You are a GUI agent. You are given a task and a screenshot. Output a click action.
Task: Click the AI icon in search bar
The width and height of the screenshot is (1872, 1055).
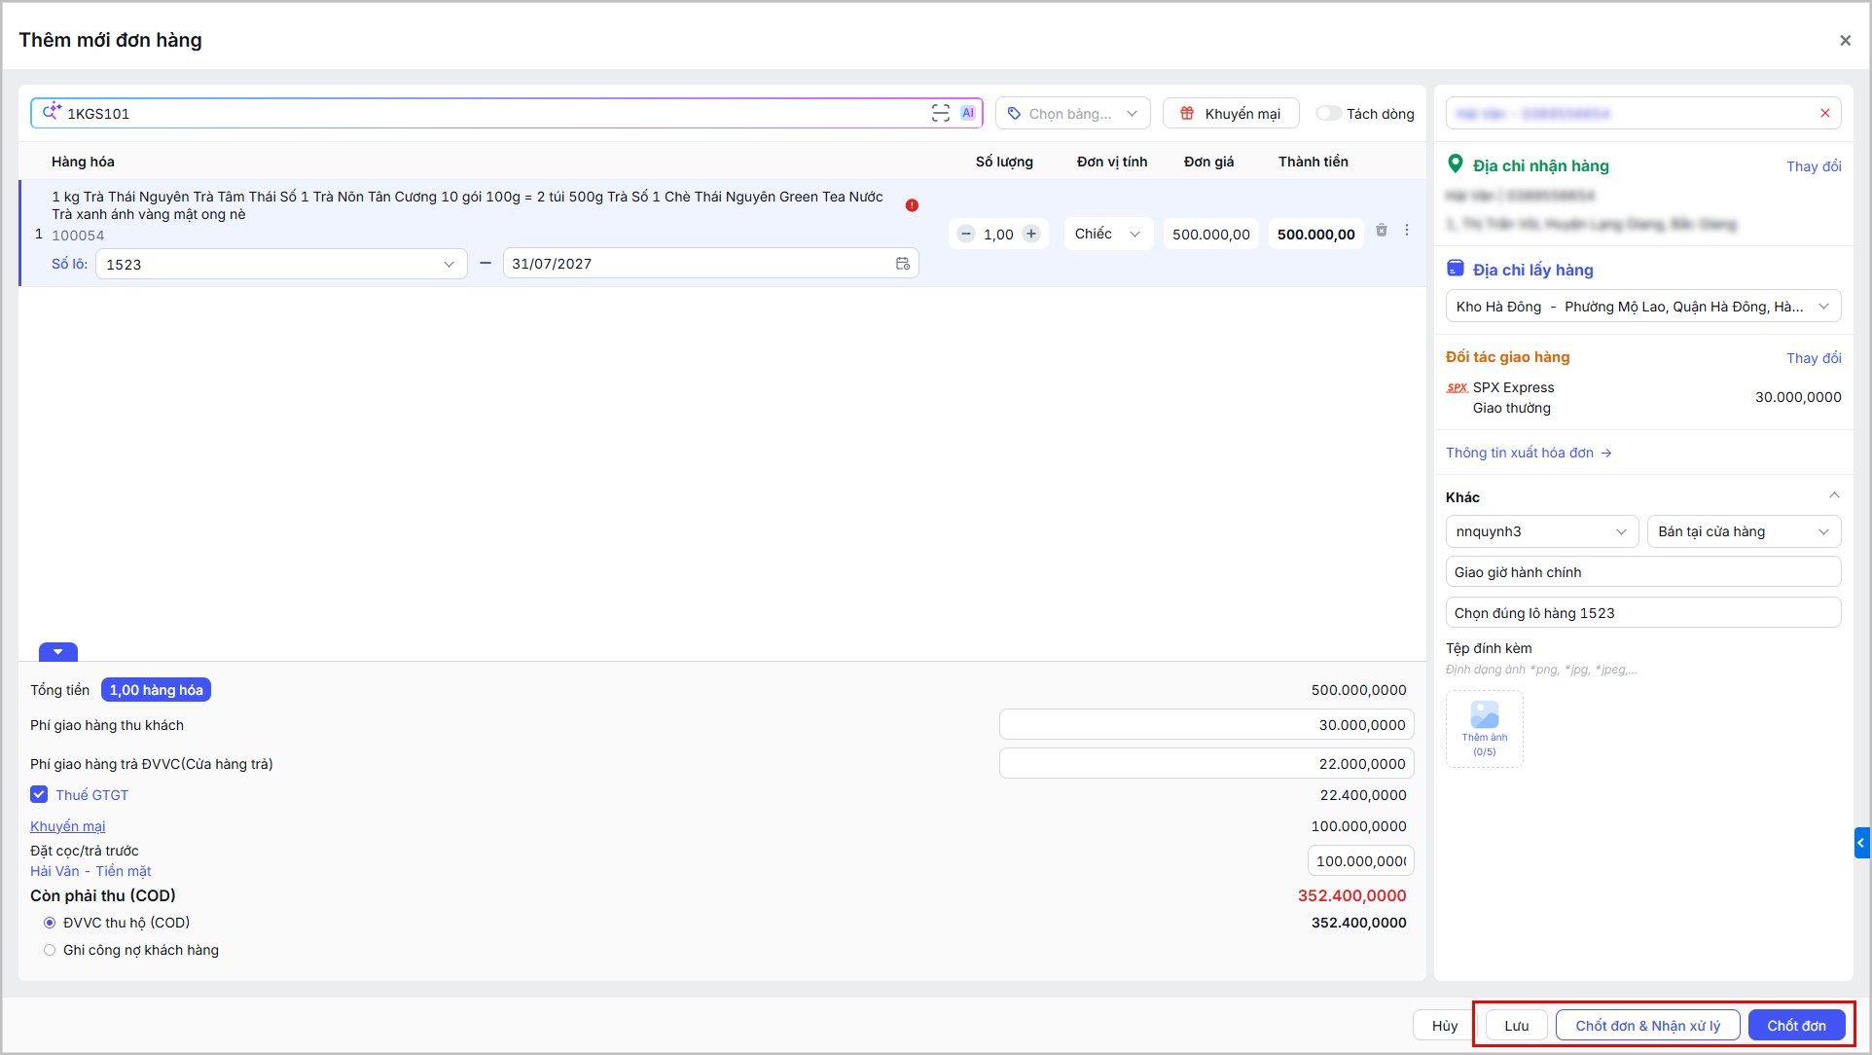point(968,113)
